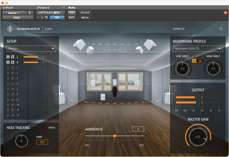Viewport: 229px width, 157px height.
Task: Click the minus previous preset button
Action: click(x=38, y=17)
